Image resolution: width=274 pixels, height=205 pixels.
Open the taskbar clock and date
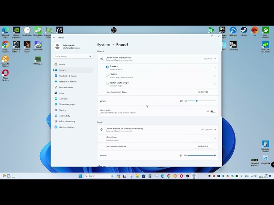[x=264, y=176]
